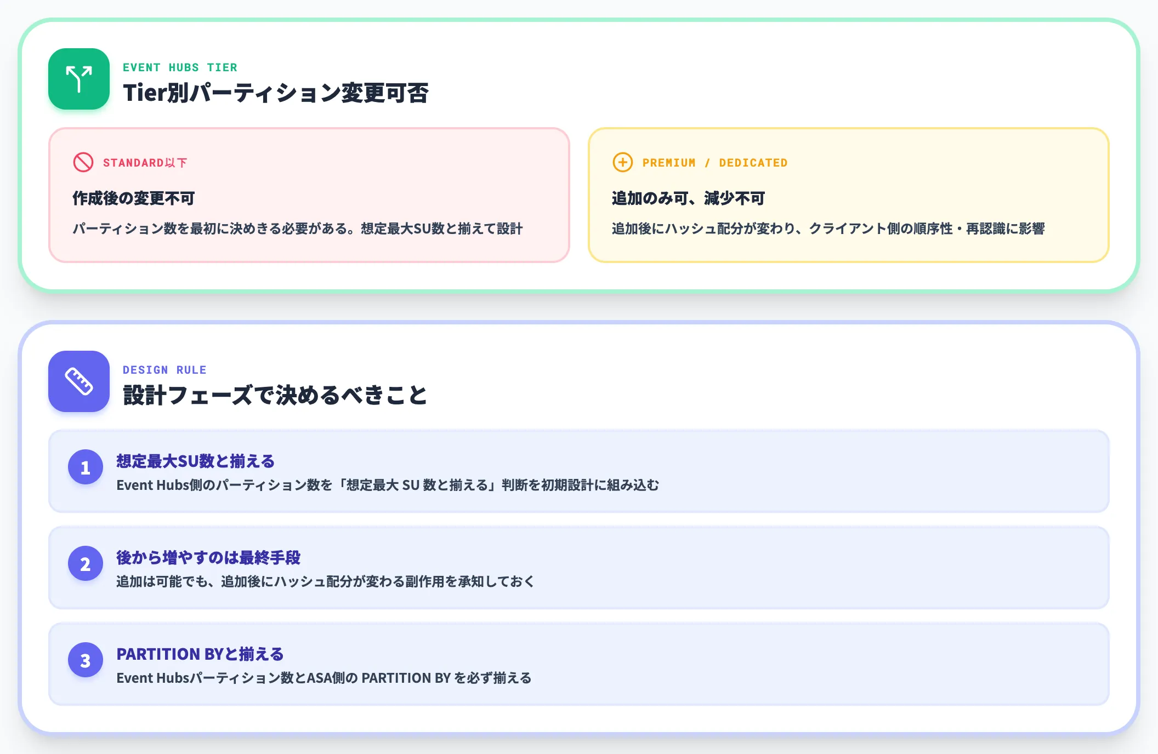1158x754 pixels.
Task: Click the heading Tier別パーティション変更可否
Action: 276,93
